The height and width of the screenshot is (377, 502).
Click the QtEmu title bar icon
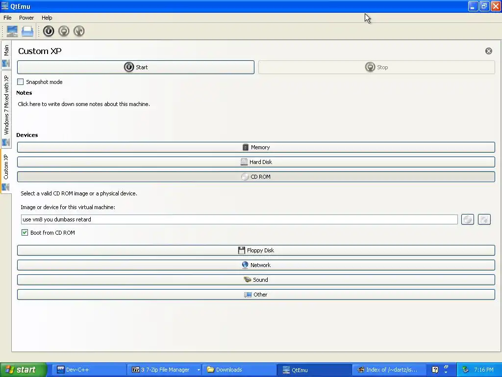[5, 6]
